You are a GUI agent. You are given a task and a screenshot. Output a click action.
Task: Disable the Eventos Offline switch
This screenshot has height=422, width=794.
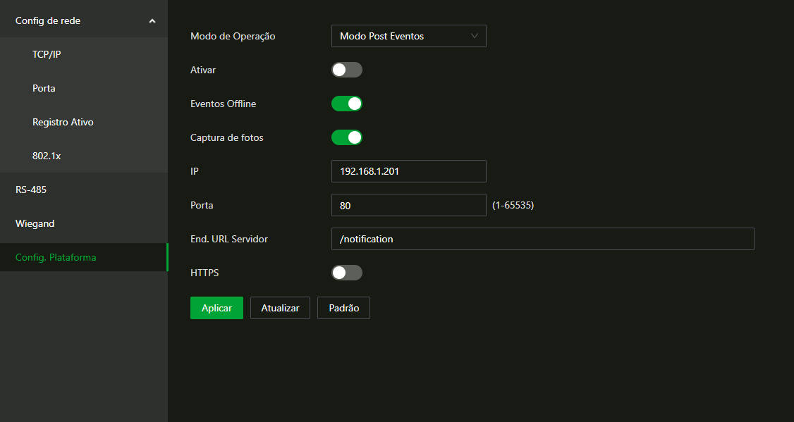coord(347,104)
